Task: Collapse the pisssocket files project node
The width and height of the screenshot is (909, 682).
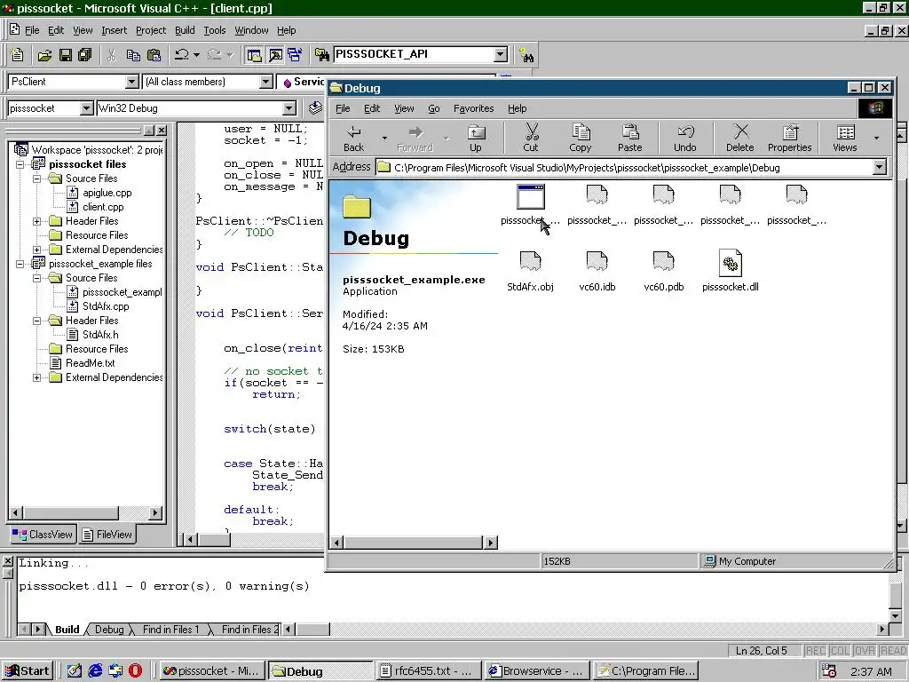Action: coord(20,164)
